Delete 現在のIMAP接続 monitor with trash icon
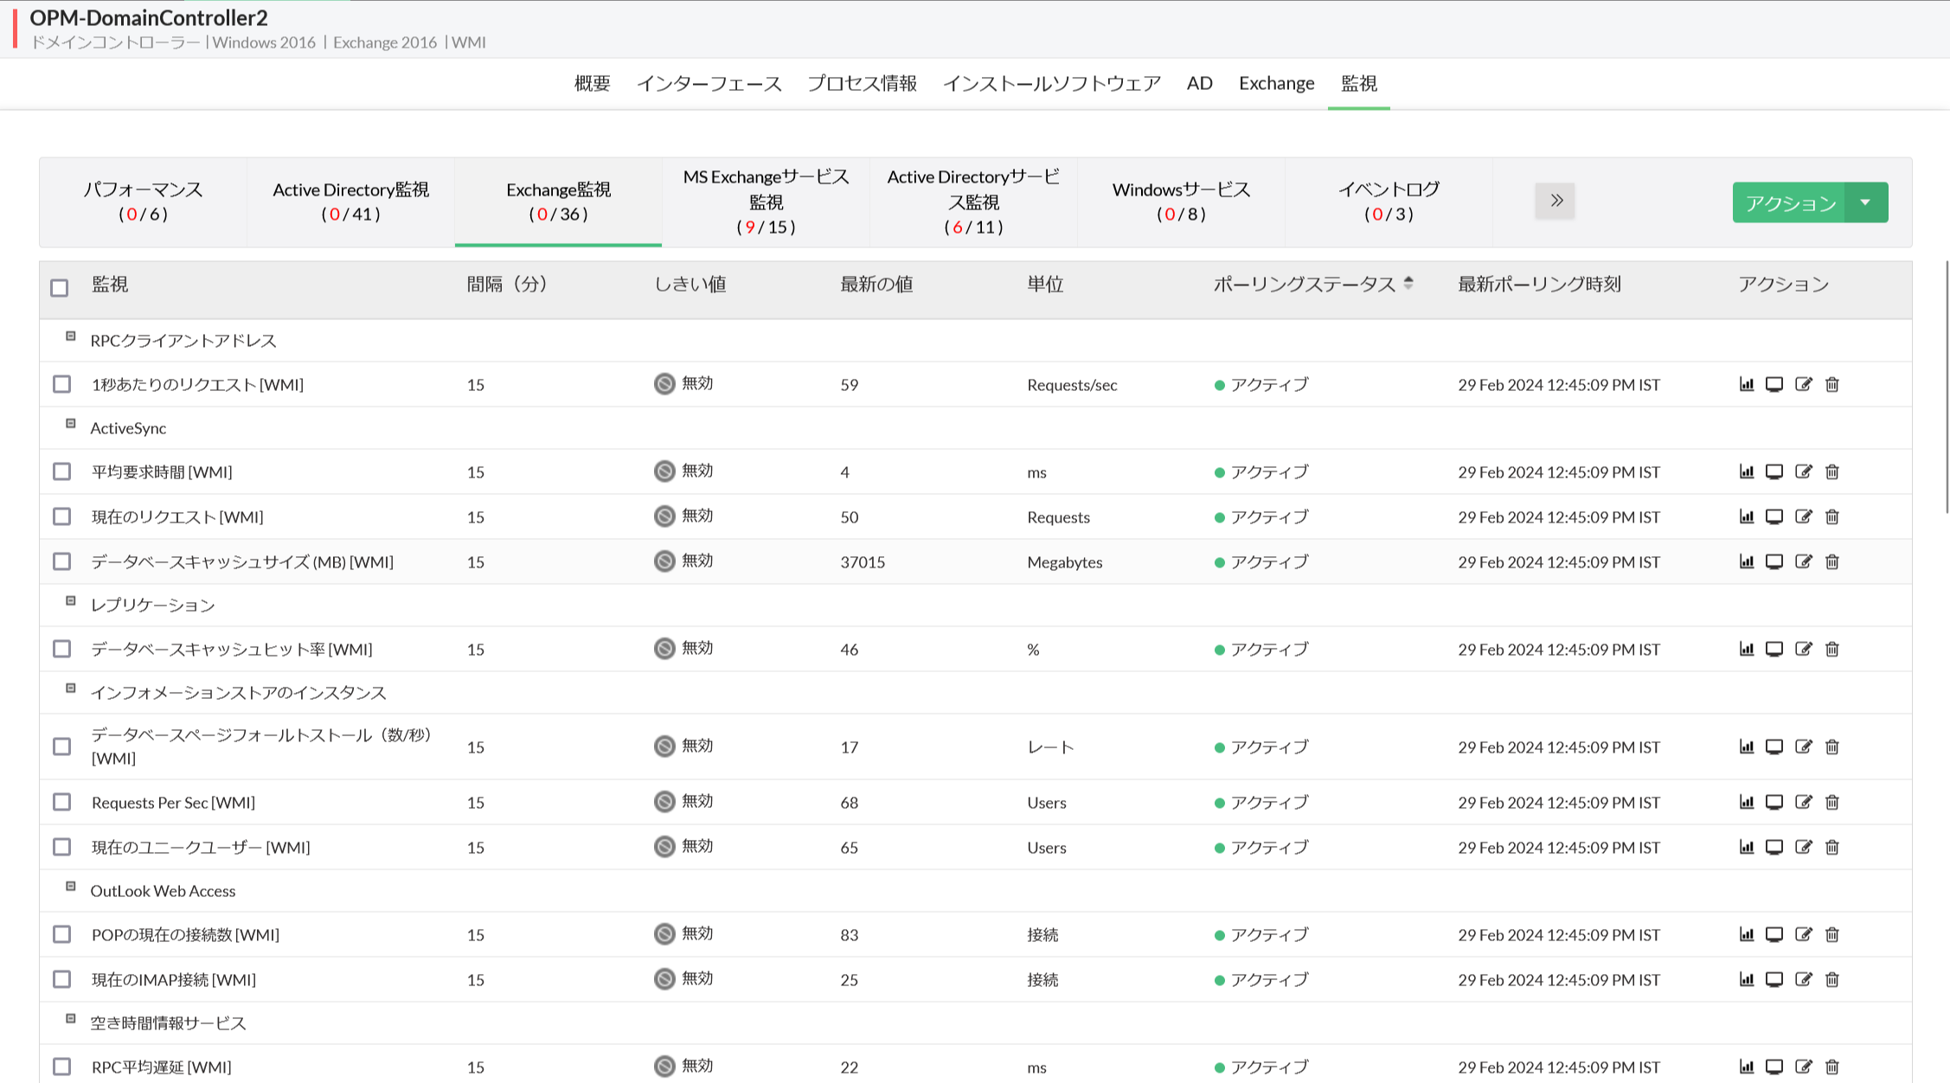This screenshot has height=1083, width=1950. click(1832, 979)
